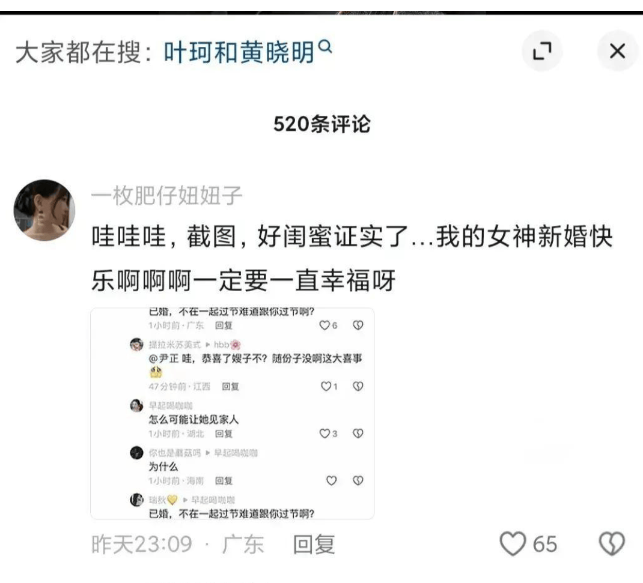643x583 pixels.
Task: Like the 为什么 reply
Action: (x=331, y=480)
